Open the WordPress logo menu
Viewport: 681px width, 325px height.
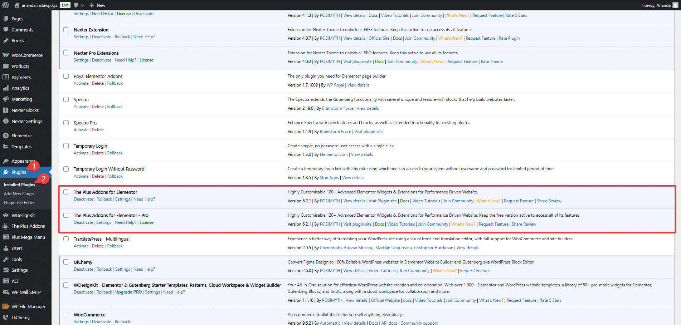[6, 5]
